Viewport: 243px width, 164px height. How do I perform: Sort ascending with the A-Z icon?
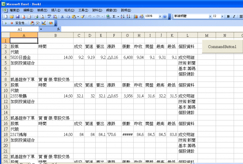point(123,16)
